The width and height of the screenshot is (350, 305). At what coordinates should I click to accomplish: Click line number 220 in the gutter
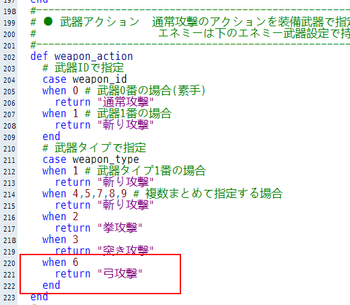click(x=9, y=263)
